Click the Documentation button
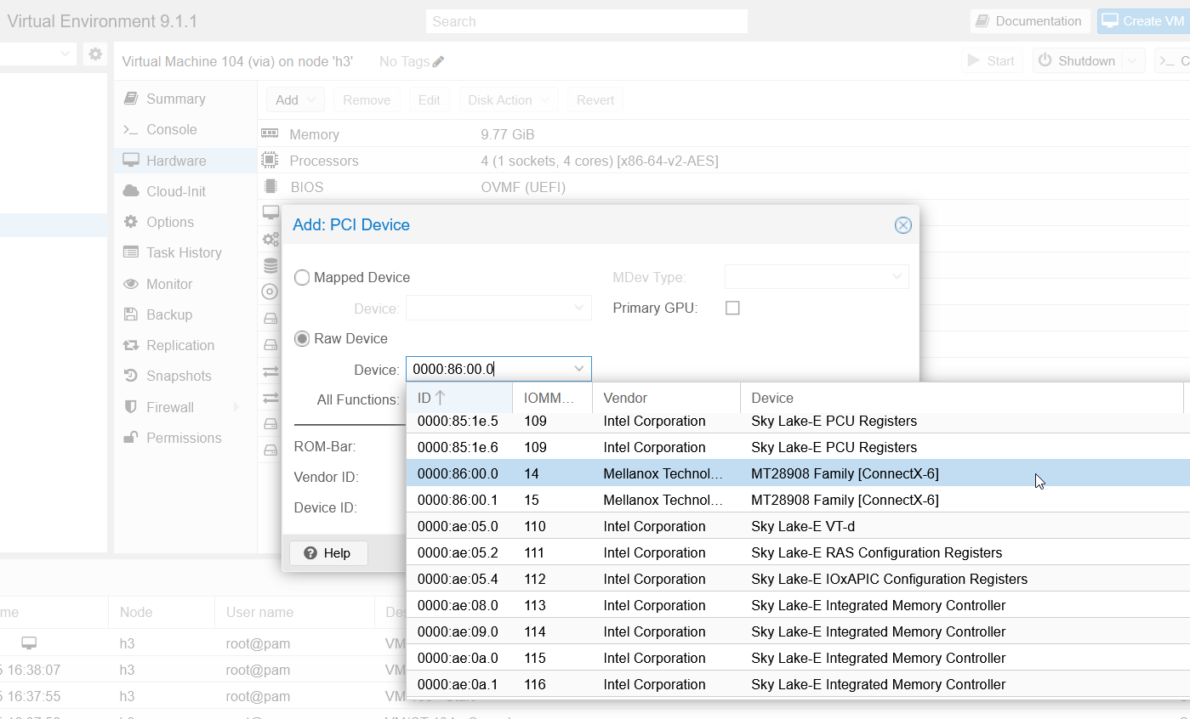Viewport: 1190px width, 719px height. (x=1029, y=21)
